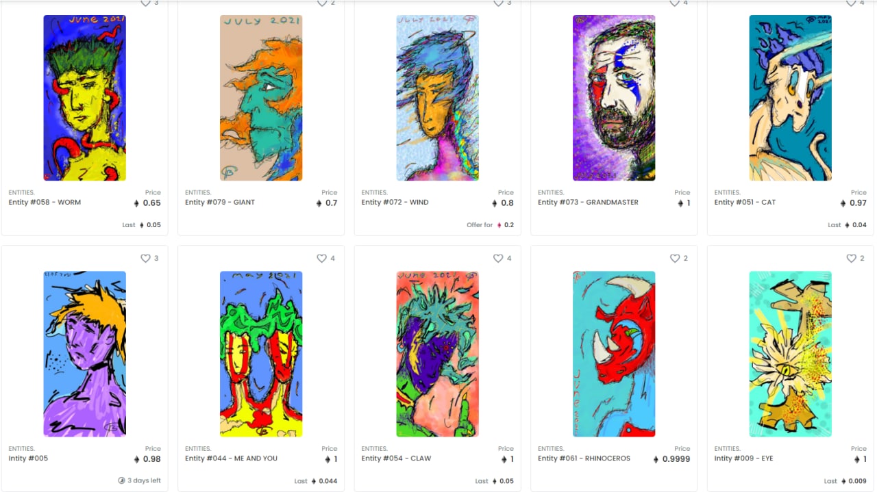This screenshot has width=877, height=492.
Task: Open Entity #051 - CAT artwork image
Action: (x=790, y=98)
